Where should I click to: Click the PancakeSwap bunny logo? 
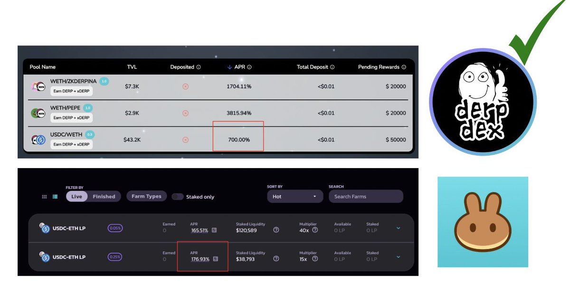point(483,222)
